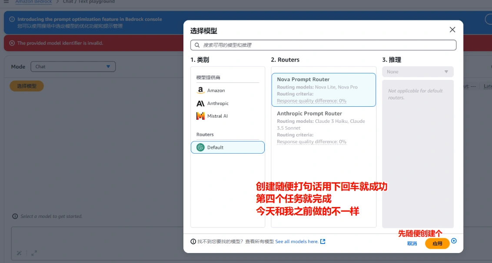Screen dimensions: 492x263
Task: Select the Nova Prompt Router option
Action: click(323, 89)
